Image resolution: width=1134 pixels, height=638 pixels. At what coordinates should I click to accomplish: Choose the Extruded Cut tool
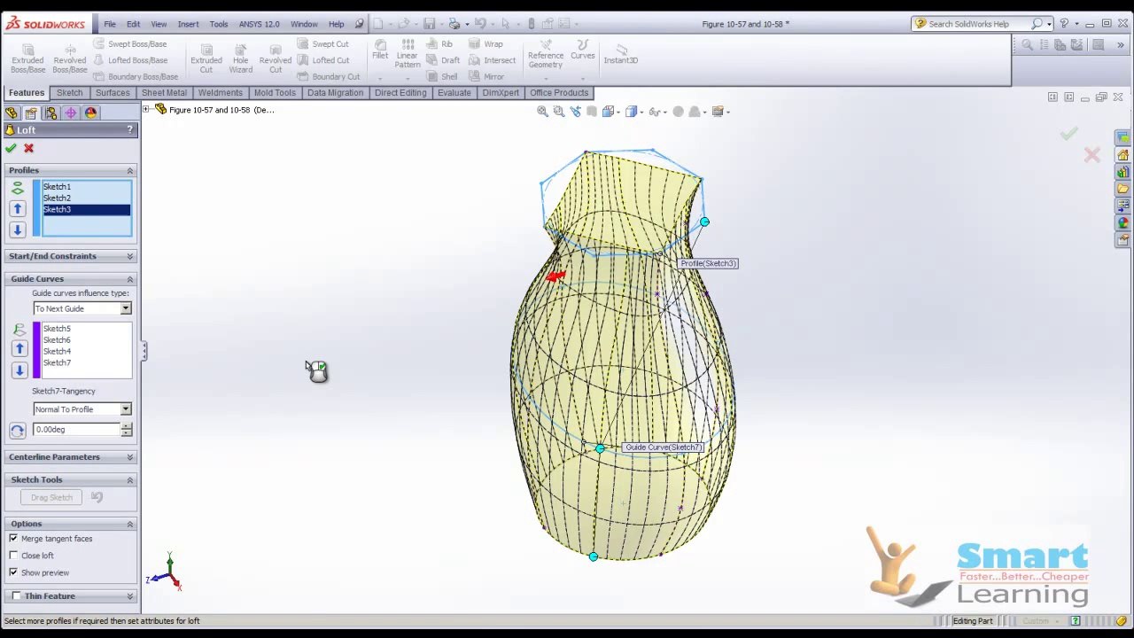[x=206, y=58]
